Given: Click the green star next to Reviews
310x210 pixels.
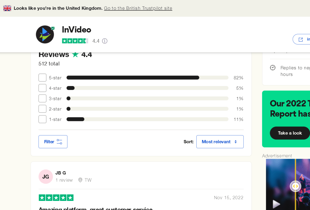Looking at the screenshot, I should (75, 54).
